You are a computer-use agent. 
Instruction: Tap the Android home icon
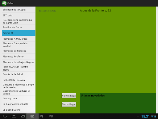click(14, 117)
